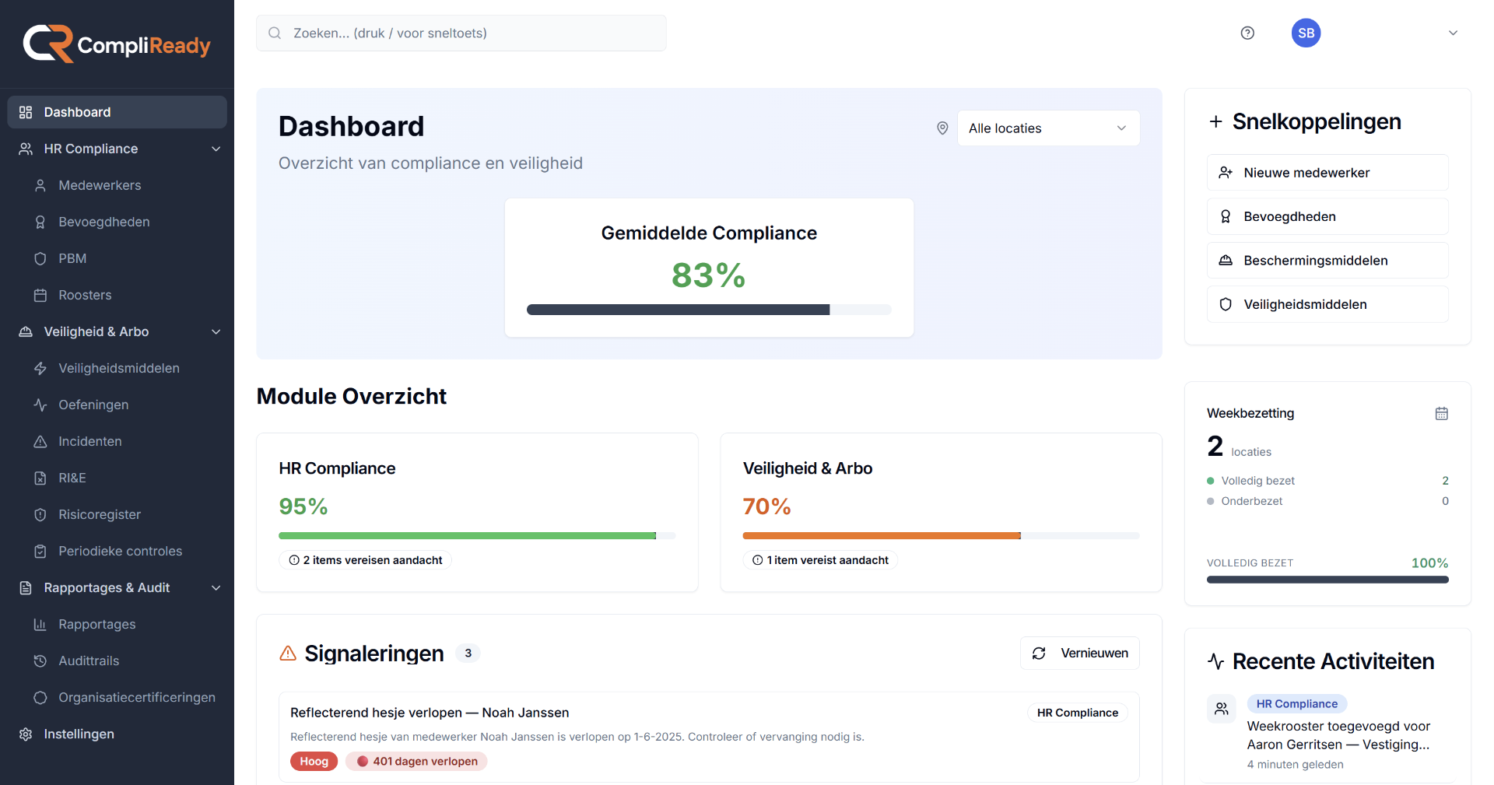Click the Instellingen gear icon in sidebar
The height and width of the screenshot is (785, 1494).
tap(26, 734)
